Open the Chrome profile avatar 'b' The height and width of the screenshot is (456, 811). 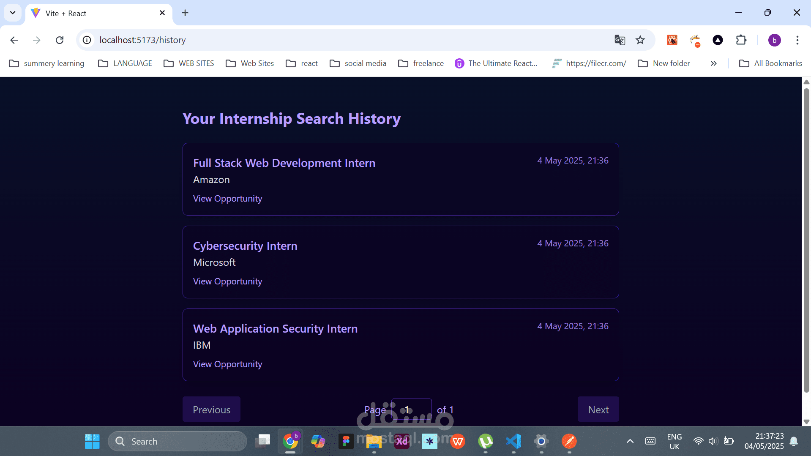(774, 40)
